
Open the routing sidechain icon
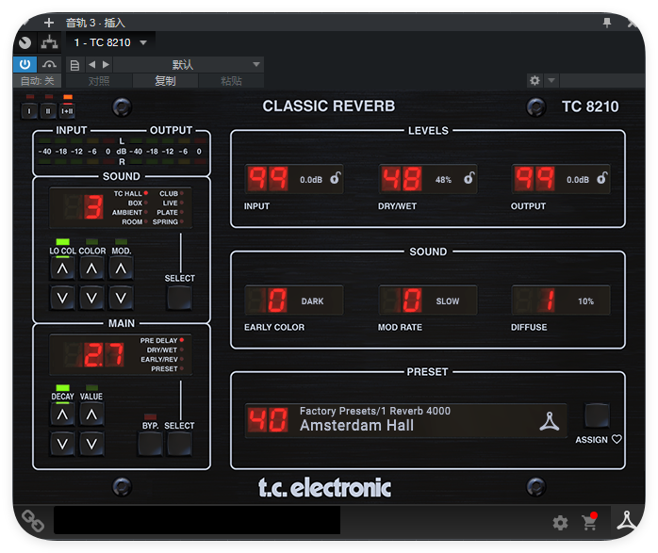tap(50, 42)
